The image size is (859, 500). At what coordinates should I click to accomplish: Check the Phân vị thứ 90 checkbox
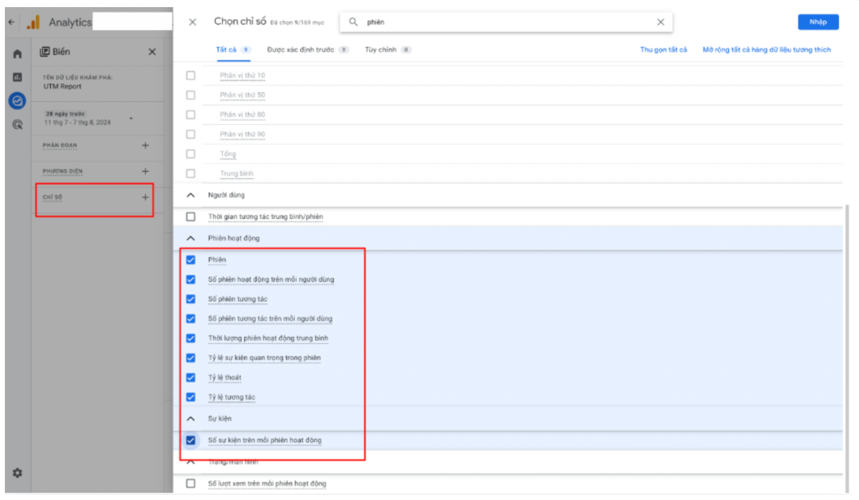coord(191,134)
